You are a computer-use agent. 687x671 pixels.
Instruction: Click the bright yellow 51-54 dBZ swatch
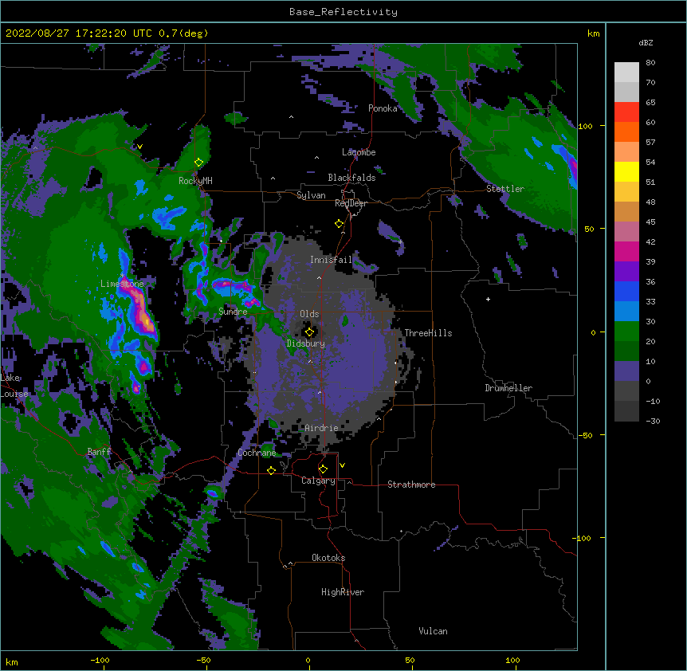click(x=626, y=171)
